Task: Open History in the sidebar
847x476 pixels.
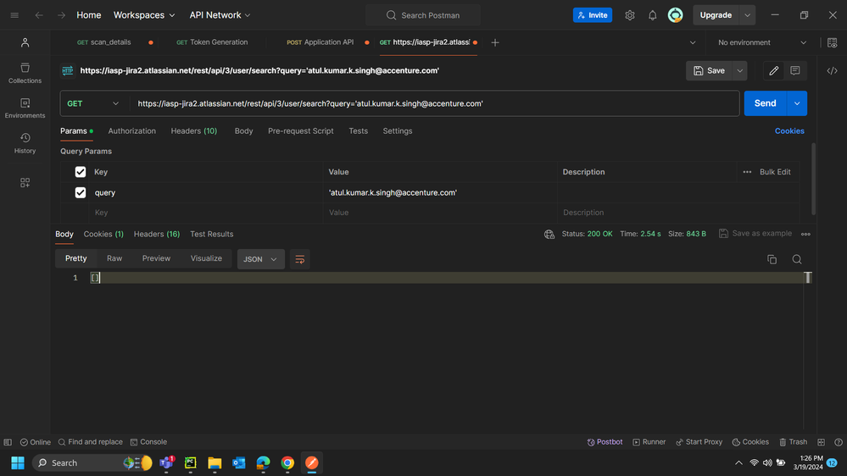Action: click(25, 143)
